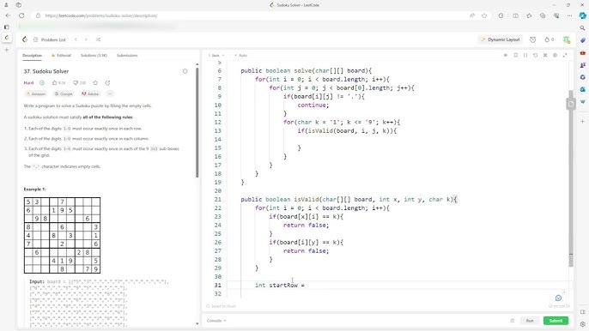Submit the solution with Submit button

[x=556, y=321]
